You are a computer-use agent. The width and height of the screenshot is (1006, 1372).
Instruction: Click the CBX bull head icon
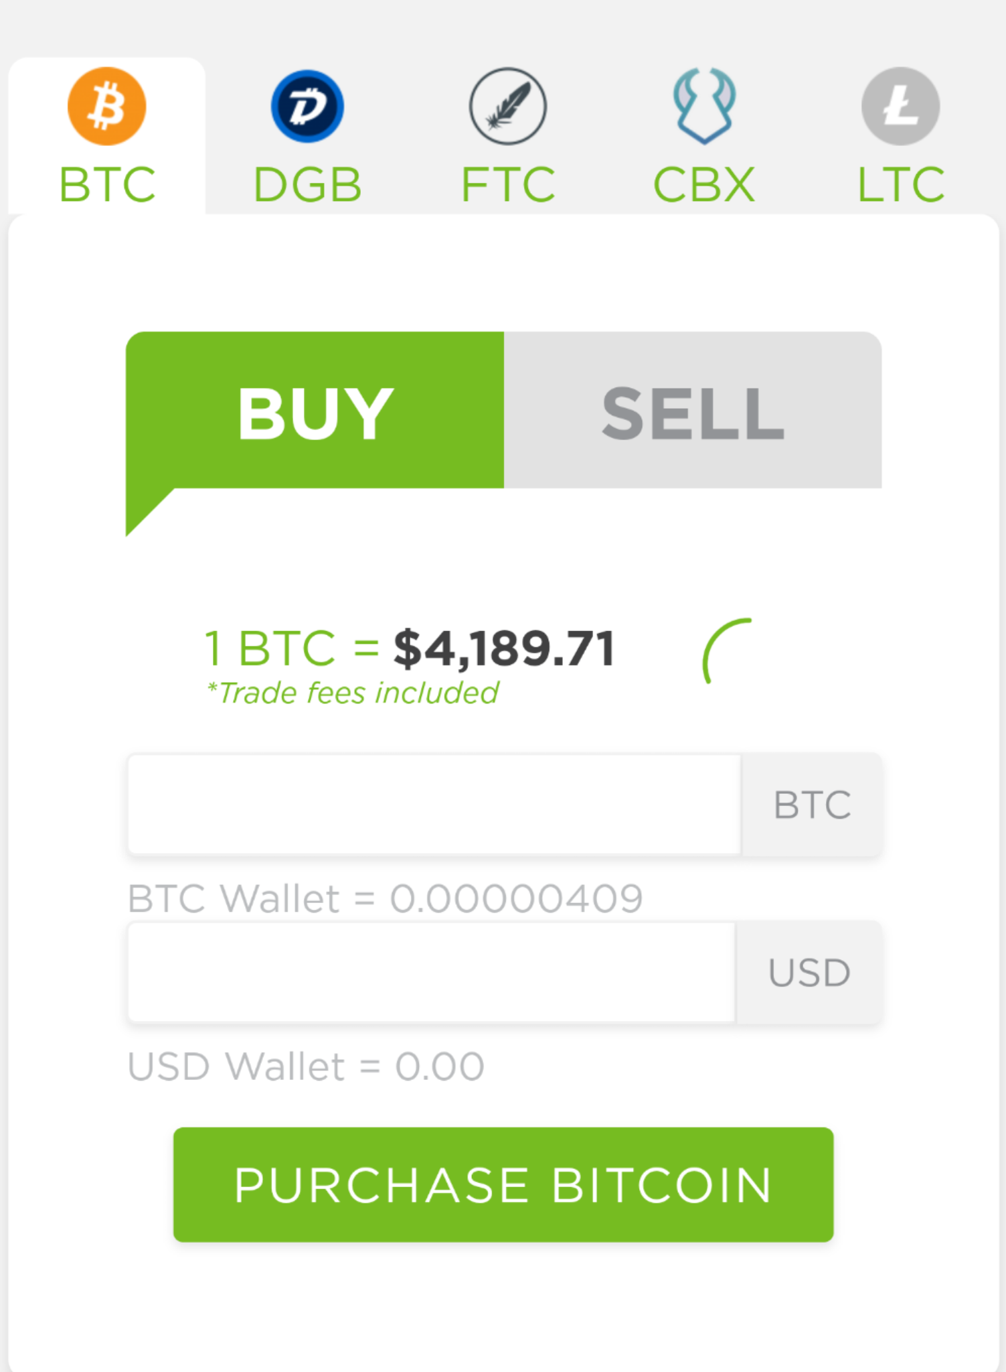click(x=703, y=106)
